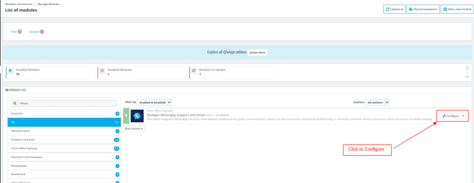Click the bottom loop icon beside the stats panel
The width and height of the screenshot is (474, 183).
click(x=467, y=77)
